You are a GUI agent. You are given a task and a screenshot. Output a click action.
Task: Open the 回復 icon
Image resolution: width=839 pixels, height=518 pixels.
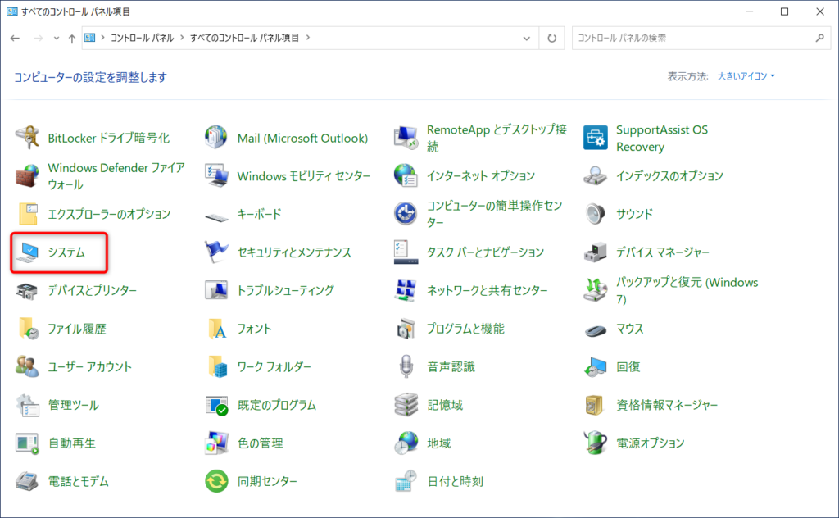(595, 366)
